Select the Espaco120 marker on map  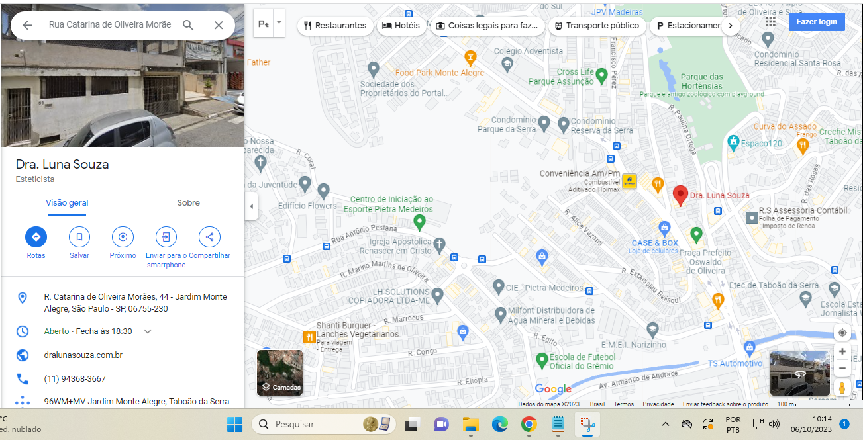coord(733,142)
